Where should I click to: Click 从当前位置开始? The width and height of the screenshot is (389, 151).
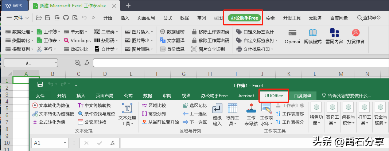pos(160,122)
